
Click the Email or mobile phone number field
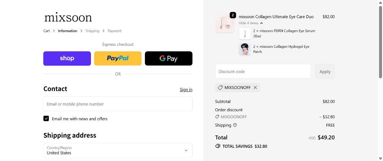[118, 104]
